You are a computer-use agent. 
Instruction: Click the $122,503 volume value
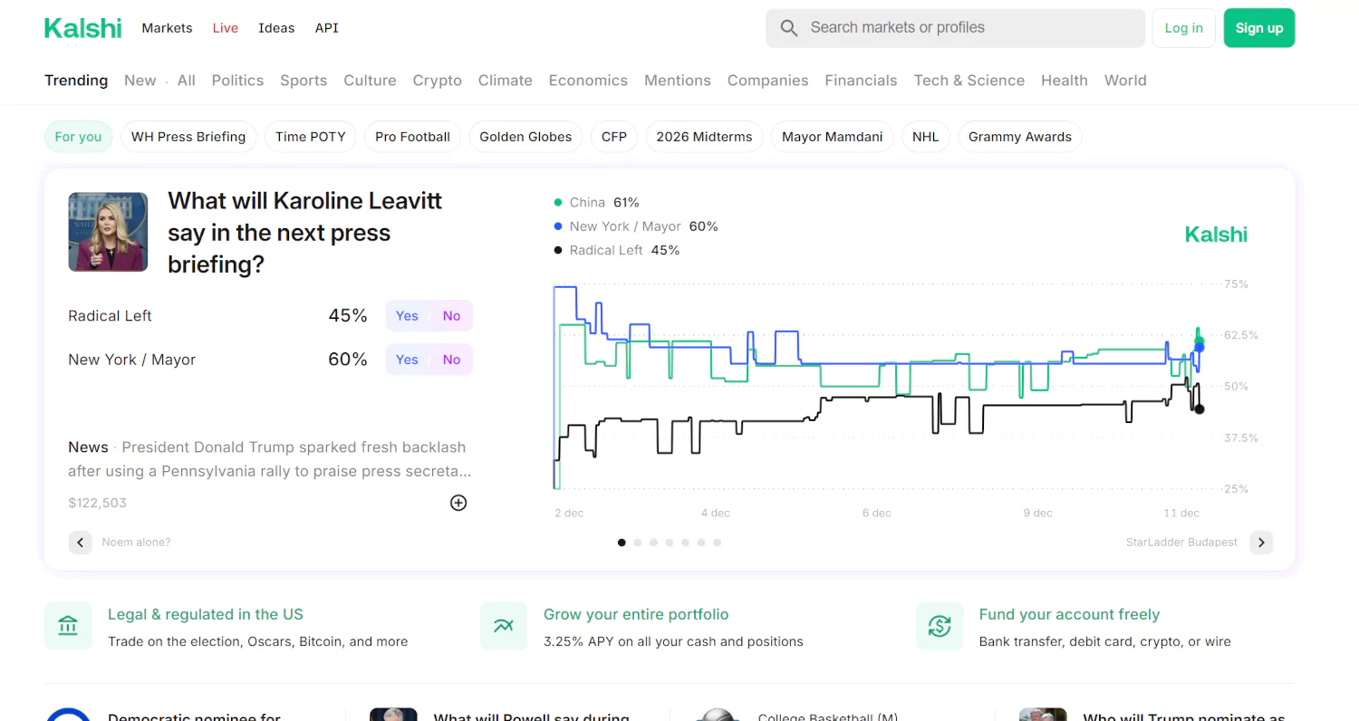tap(97, 503)
